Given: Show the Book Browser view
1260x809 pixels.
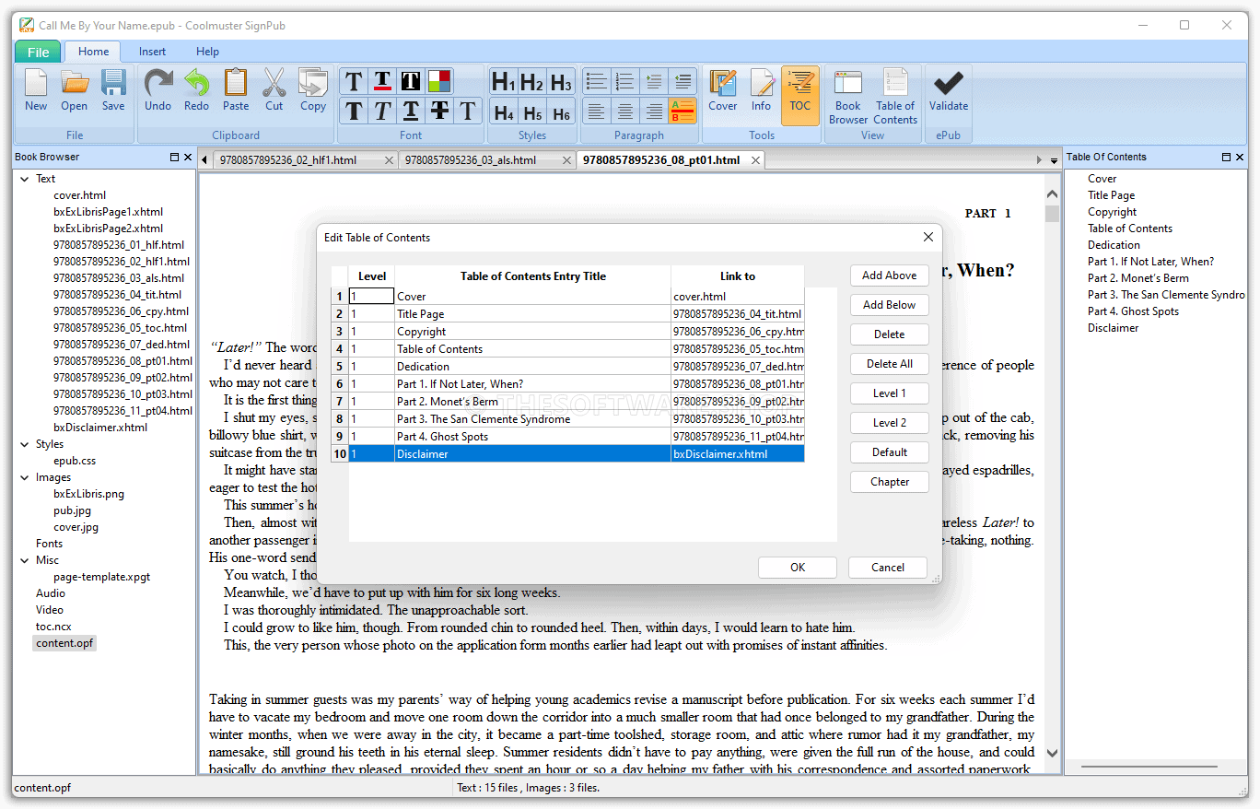Looking at the screenshot, I should pyautogui.click(x=848, y=96).
